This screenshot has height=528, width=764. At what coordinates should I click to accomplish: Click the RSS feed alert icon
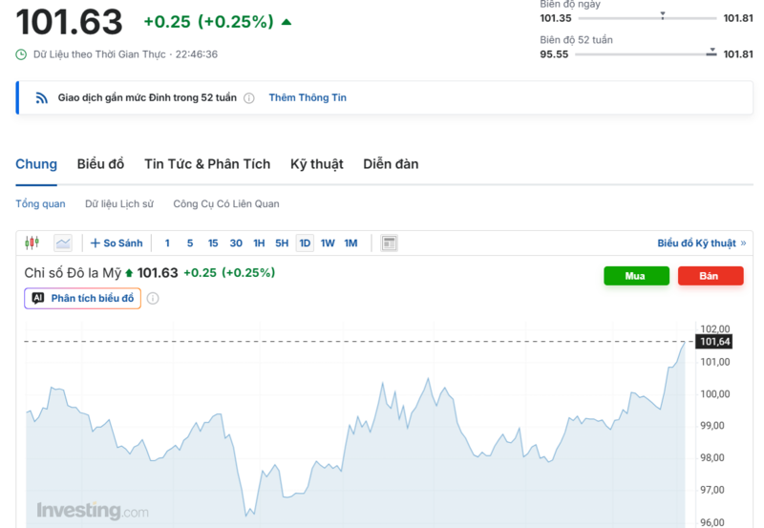point(42,98)
